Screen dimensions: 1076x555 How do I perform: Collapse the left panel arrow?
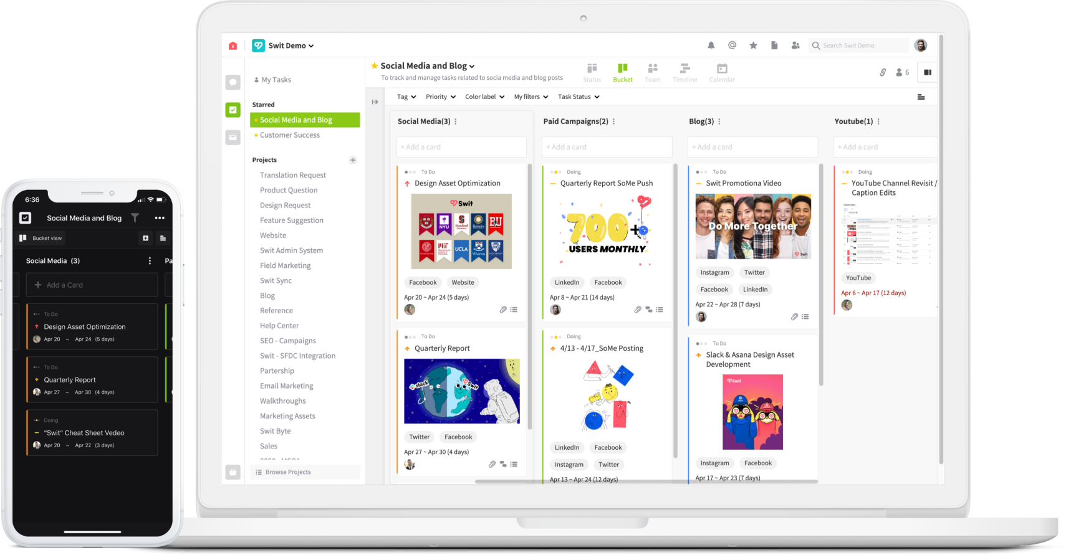[375, 102]
